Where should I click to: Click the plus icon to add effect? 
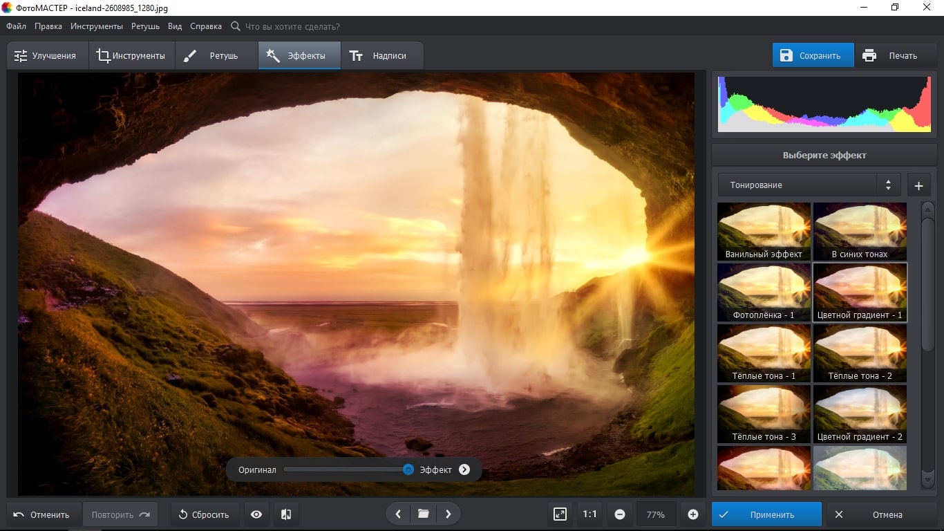tap(918, 185)
